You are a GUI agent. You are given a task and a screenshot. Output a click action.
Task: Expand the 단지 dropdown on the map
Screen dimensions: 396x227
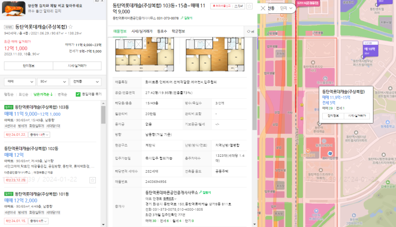click(x=286, y=8)
